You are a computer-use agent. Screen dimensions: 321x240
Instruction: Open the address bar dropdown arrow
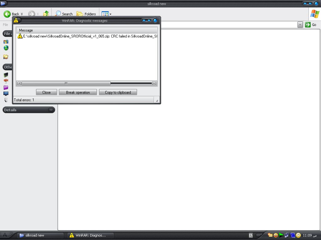[300, 25]
